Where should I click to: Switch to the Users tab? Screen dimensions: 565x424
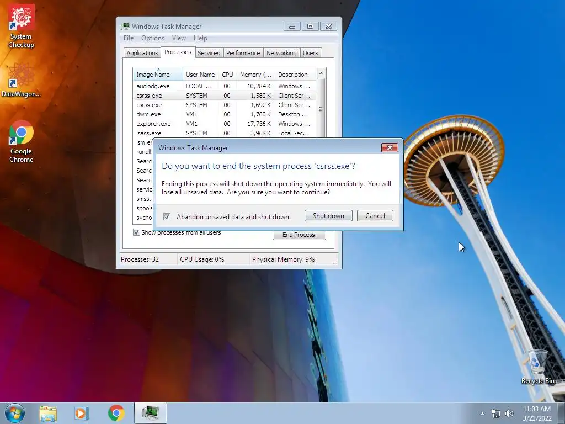click(x=310, y=53)
